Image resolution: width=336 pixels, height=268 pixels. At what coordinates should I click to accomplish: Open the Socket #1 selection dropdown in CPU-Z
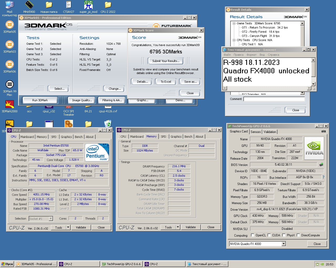(51, 219)
